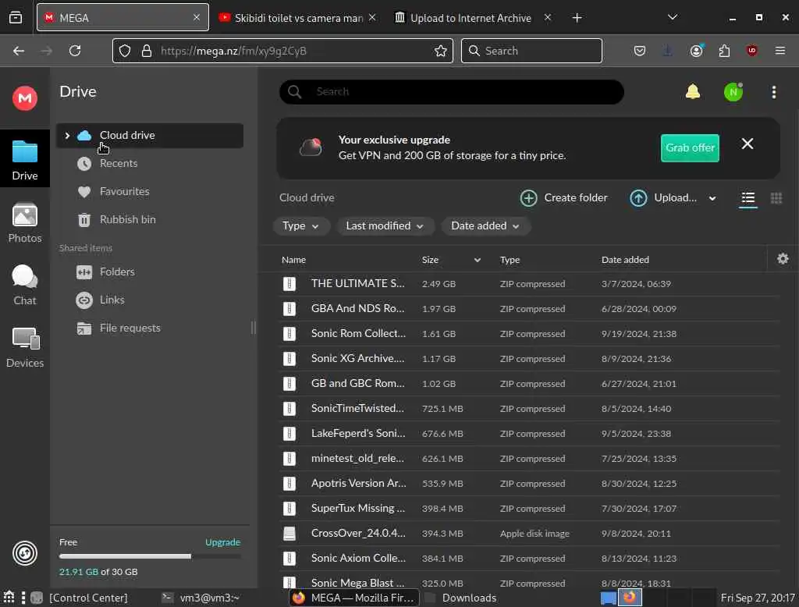Open a new Firefox tab
Viewport: 799px width, 607px height.
coord(577,18)
